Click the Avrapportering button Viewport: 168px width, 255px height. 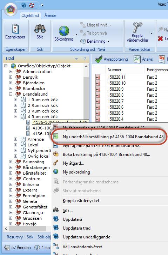(112, 59)
